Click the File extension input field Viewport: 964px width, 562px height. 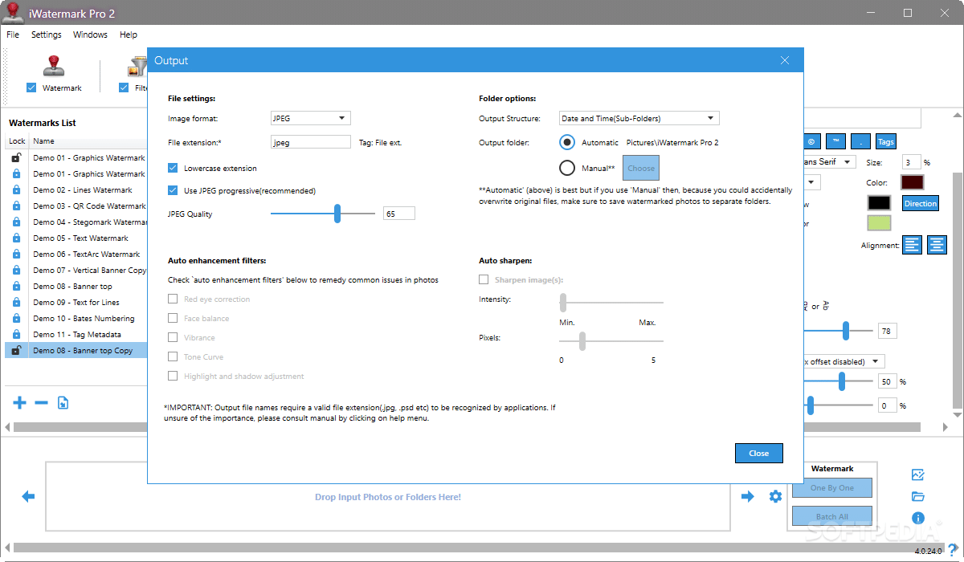point(311,142)
